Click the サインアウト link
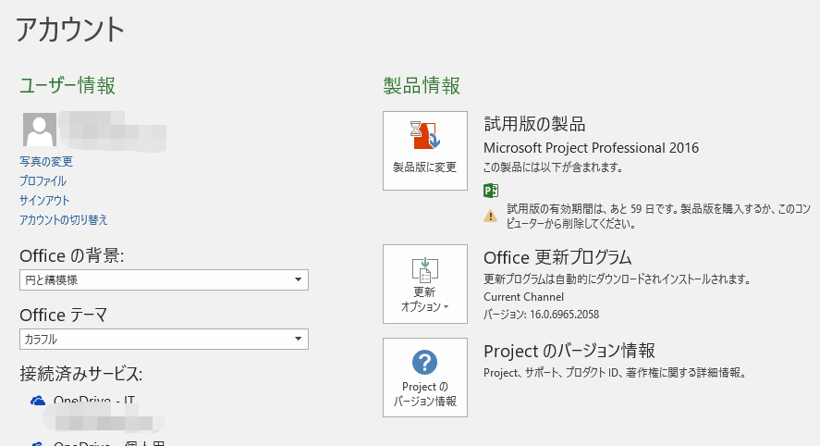Viewport: 820px width, 446px height. [x=44, y=201]
